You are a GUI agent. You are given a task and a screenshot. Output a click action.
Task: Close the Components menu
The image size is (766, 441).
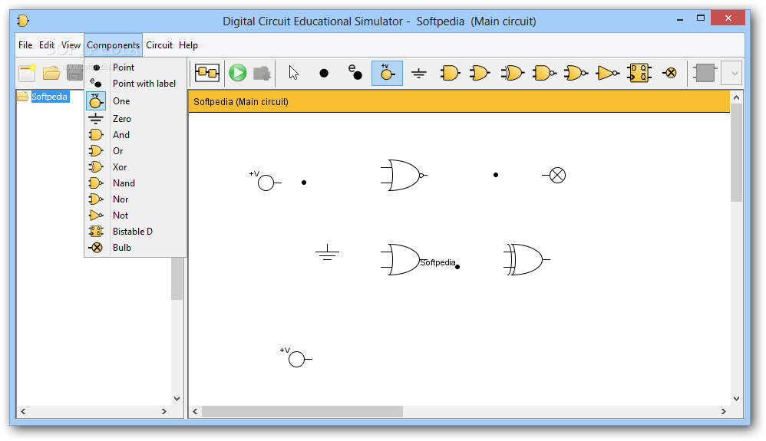click(114, 45)
